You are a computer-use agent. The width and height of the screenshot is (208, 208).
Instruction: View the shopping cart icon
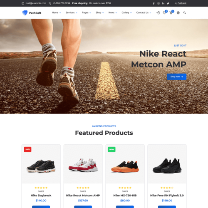pos(171,13)
